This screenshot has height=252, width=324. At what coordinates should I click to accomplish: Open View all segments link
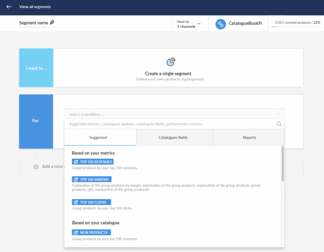pyautogui.click(x=35, y=7)
